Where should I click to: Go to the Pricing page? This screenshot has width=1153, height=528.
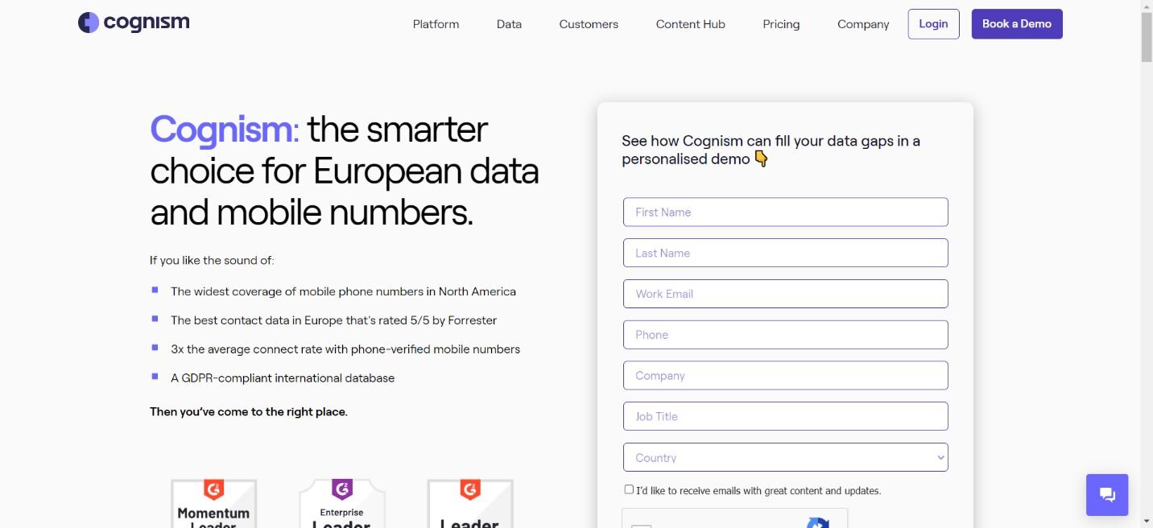pyautogui.click(x=781, y=24)
